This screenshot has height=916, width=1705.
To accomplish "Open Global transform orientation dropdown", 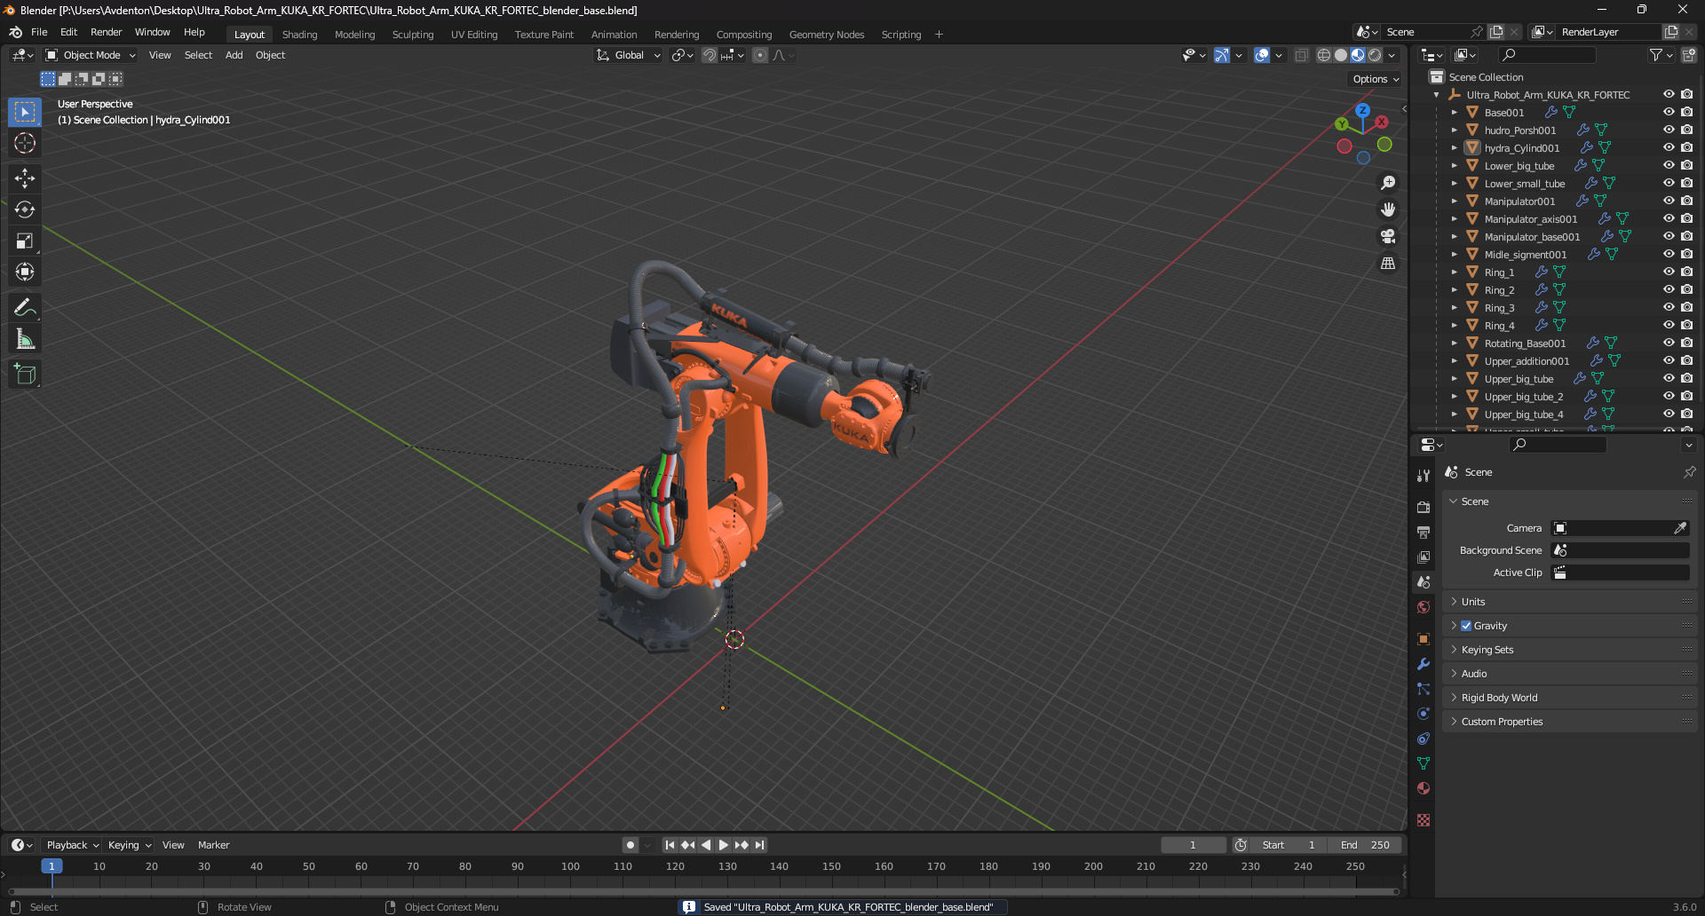I will pyautogui.click(x=629, y=55).
